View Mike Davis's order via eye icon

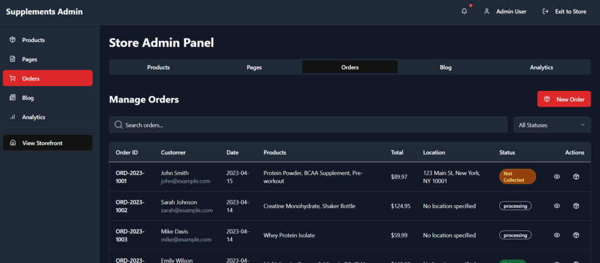click(x=557, y=235)
